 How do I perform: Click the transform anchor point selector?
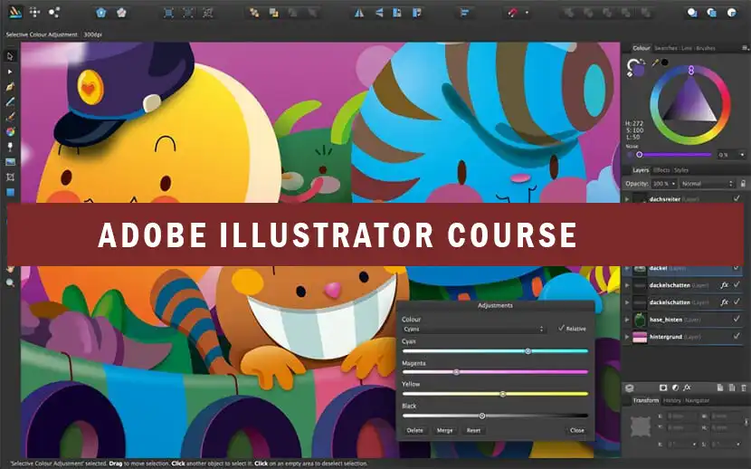pos(641,426)
